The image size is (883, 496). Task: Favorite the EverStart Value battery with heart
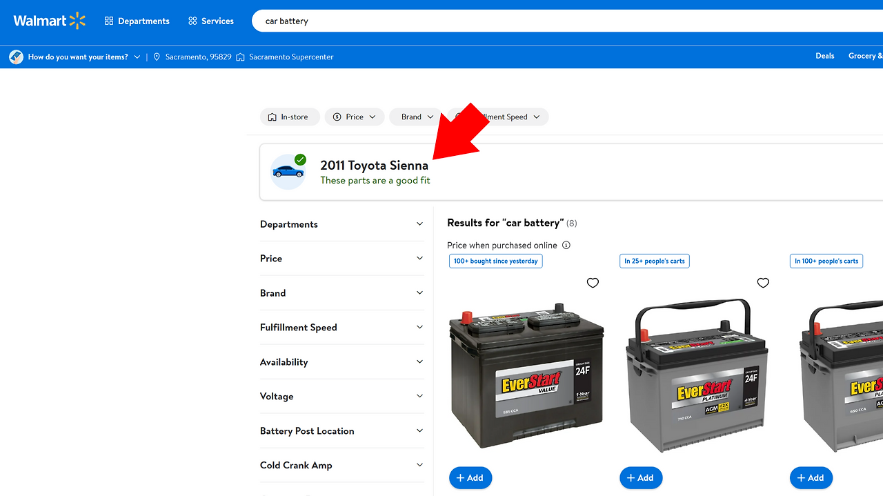(593, 283)
